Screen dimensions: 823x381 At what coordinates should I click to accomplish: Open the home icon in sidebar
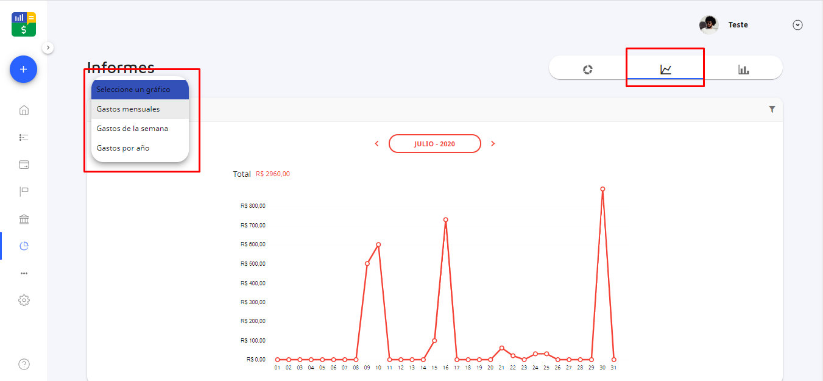coord(24,110)
